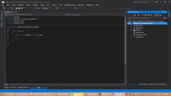Open the PROJECT menu
The width and height of the screenshot is (171, 96).
point(21,5)
